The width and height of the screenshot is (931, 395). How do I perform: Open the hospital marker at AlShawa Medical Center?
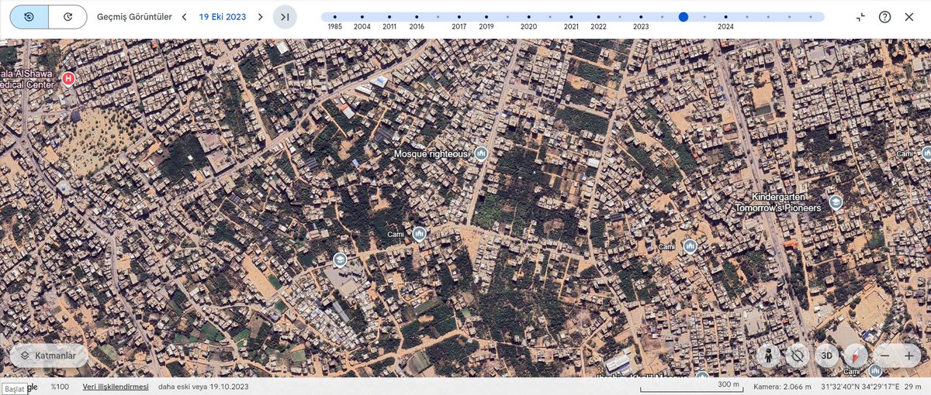67,78
